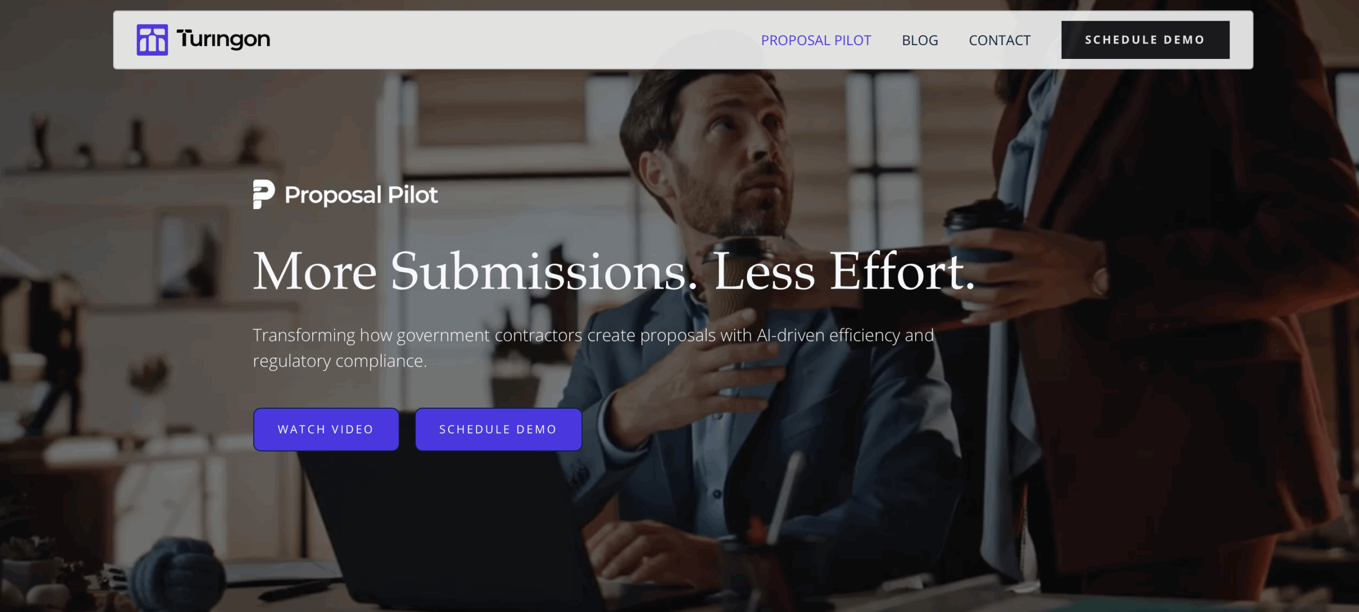Click the purple Turingon logo icon
Screen dimensions: 1359x612
point(152,40)
